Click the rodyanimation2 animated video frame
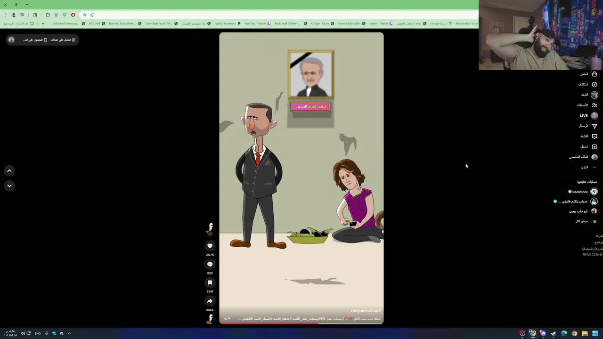The image size is (603, 339). point(301,178)
